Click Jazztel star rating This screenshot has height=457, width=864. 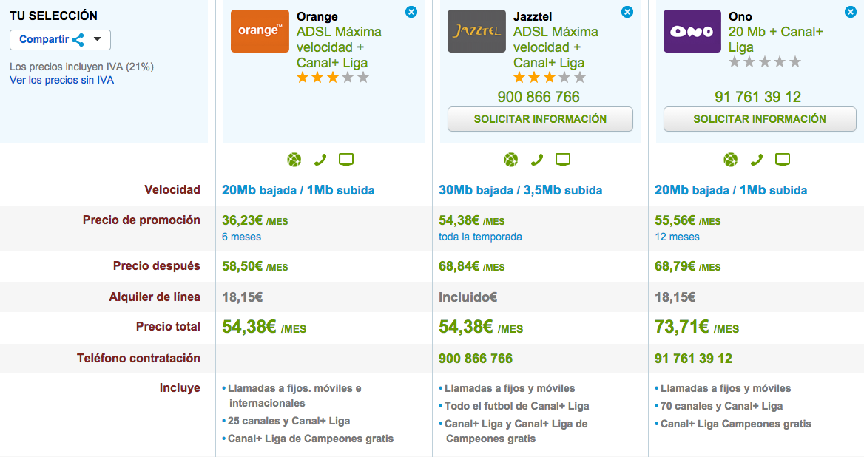pos(550,78)
